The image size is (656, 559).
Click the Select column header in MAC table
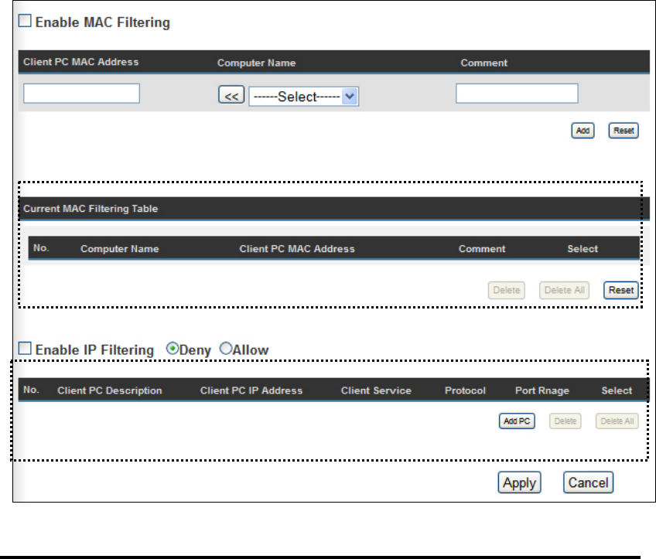tap(583, 249)
